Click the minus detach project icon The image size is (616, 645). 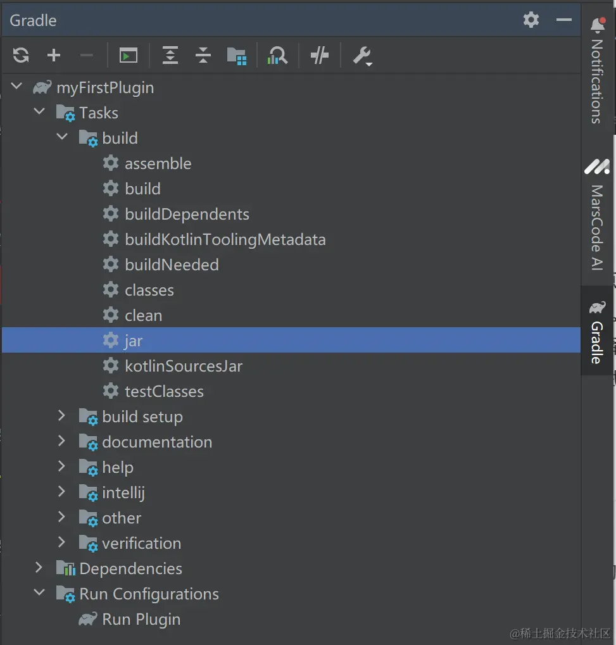[86, 55]
